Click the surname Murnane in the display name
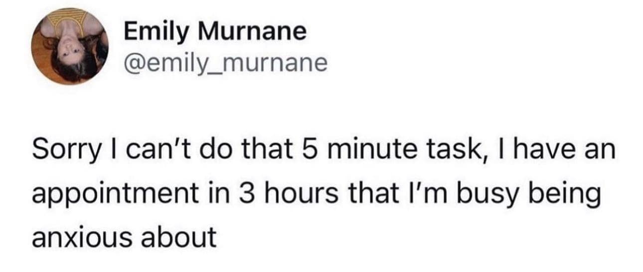Image resolution: width=643 pixels, height=272 pixels. coord(252,33)
